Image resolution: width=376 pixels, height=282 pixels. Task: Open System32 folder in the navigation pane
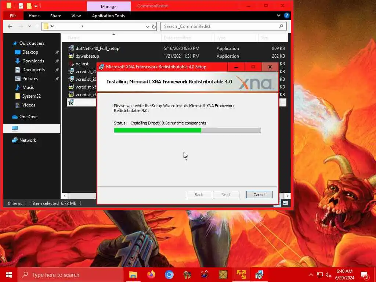click(x=32, y=96)
